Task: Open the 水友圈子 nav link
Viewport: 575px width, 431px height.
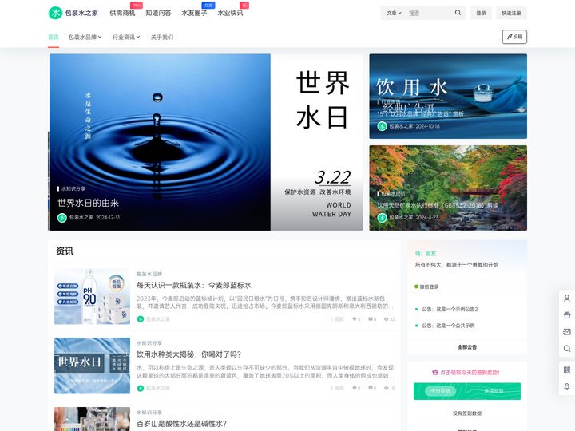Action: click(x=194, y=14)
